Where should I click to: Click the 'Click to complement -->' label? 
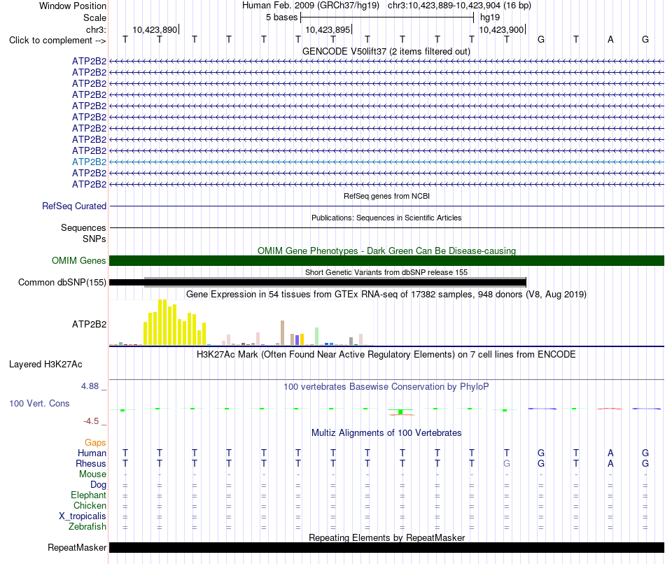[x=57, y=41]
